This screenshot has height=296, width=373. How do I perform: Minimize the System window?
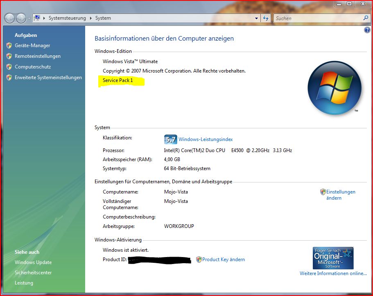click(339, 4)
